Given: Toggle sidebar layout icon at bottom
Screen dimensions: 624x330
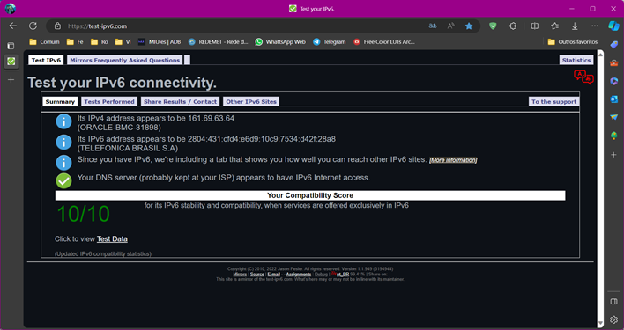Looking at the screenshot, I should (x=613, y=302).
